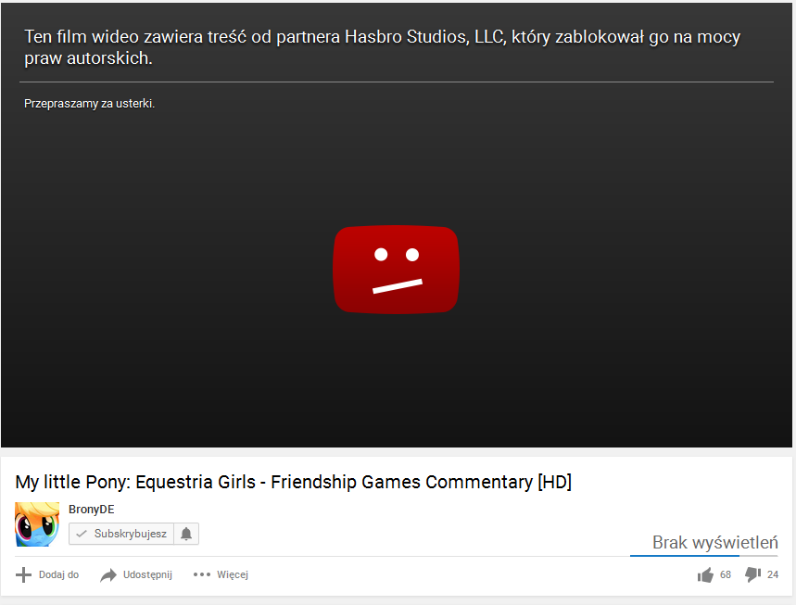
Task: Open the Dodaj do menu
Action: click(x=47, y=574)
